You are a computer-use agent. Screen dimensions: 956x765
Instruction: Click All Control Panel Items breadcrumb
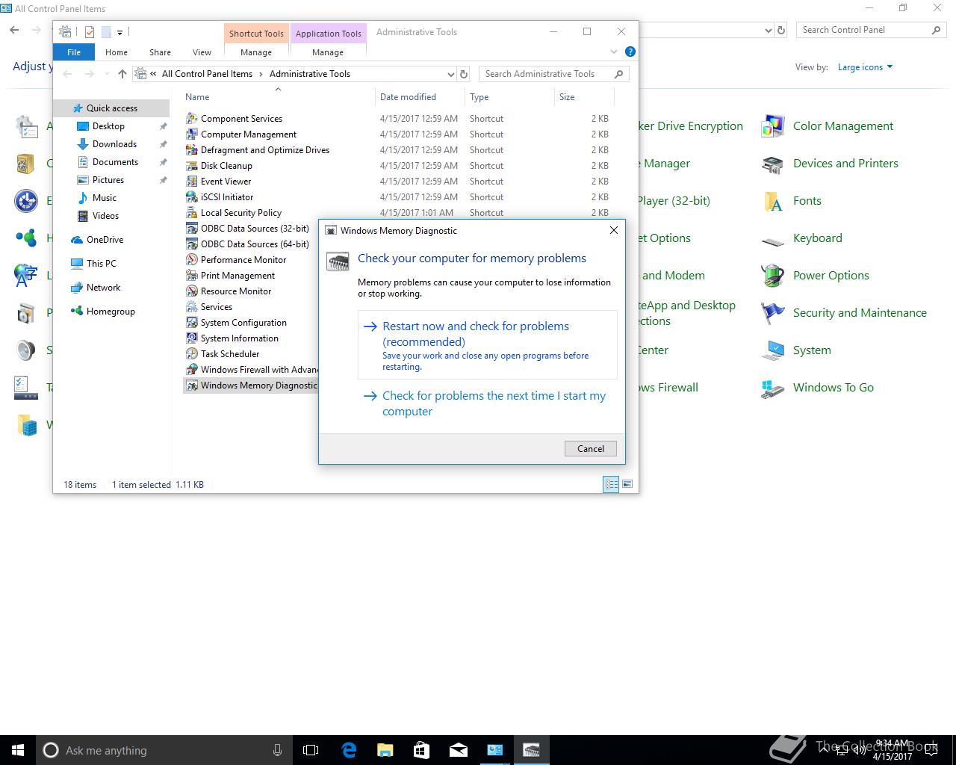(x=207, y=74)
